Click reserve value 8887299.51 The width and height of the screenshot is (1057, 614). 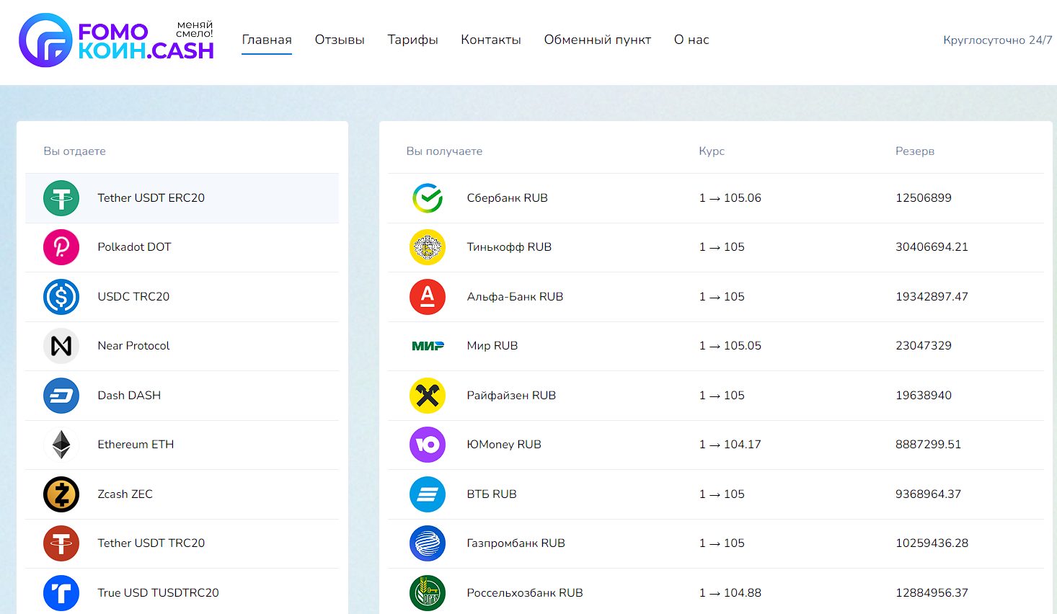pyautogui.click(x=928, y=445)
